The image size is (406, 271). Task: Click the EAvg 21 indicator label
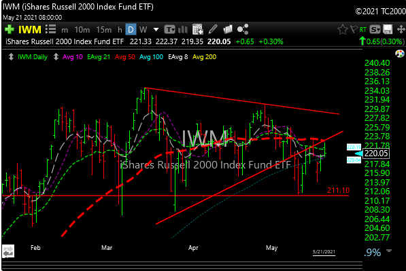pos(99,57)
